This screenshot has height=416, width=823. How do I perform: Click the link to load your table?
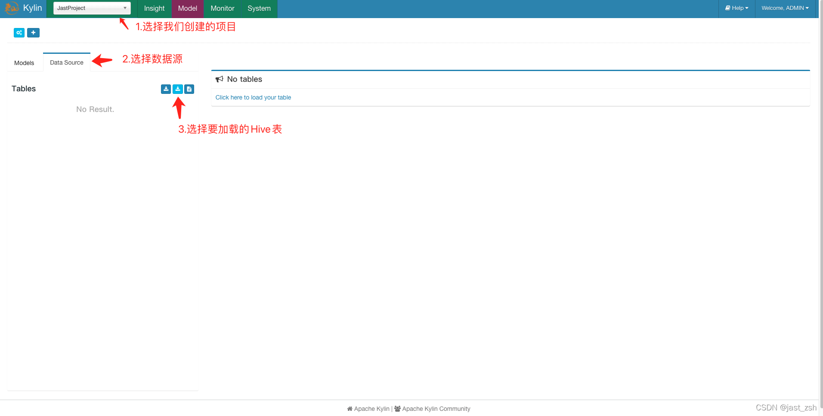[x=253, y=97]
